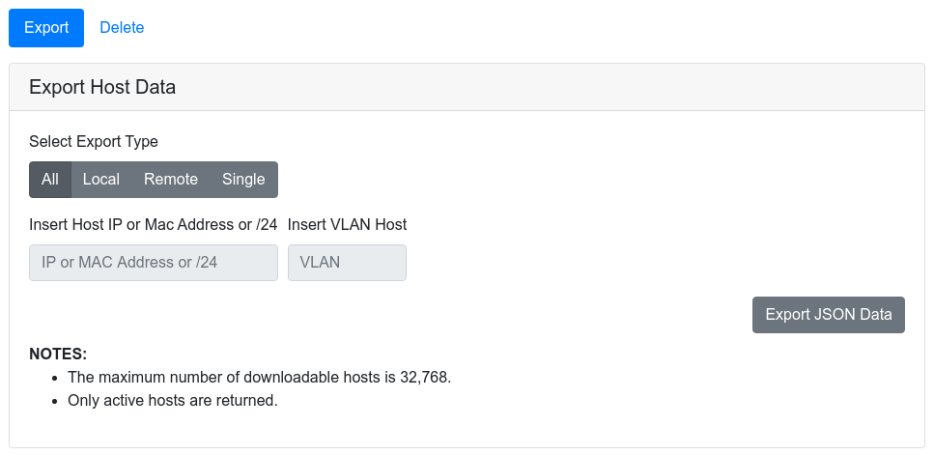Click the 32,768 number in notes

point(425,377)
